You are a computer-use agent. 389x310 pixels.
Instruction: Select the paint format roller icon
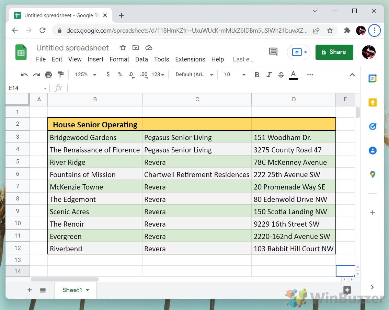pos(60,74)
